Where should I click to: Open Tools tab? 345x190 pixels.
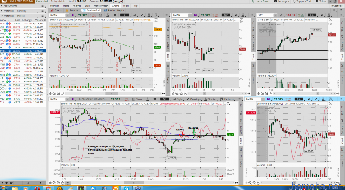[x=126, y=6]
